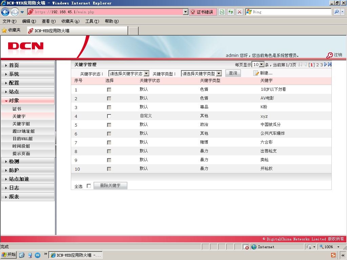The image size is (347, 260).
Task: Click the 新建... create keyword link
Action: [x=263, y=73]
